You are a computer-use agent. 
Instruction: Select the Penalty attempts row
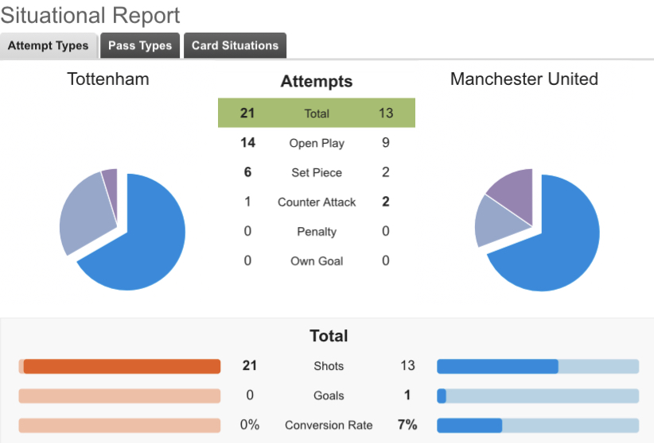(317, 231)
